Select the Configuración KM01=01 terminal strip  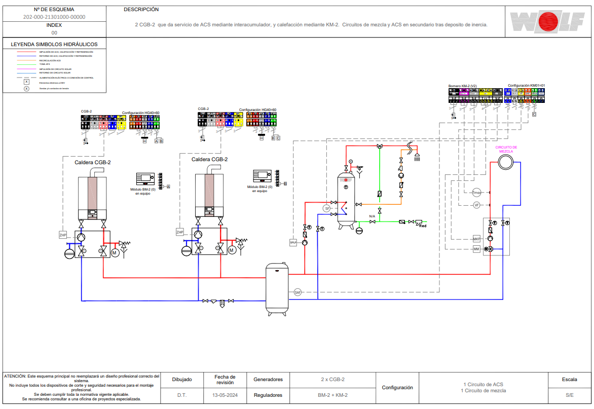pyautogui.click(x=524, y=96)
